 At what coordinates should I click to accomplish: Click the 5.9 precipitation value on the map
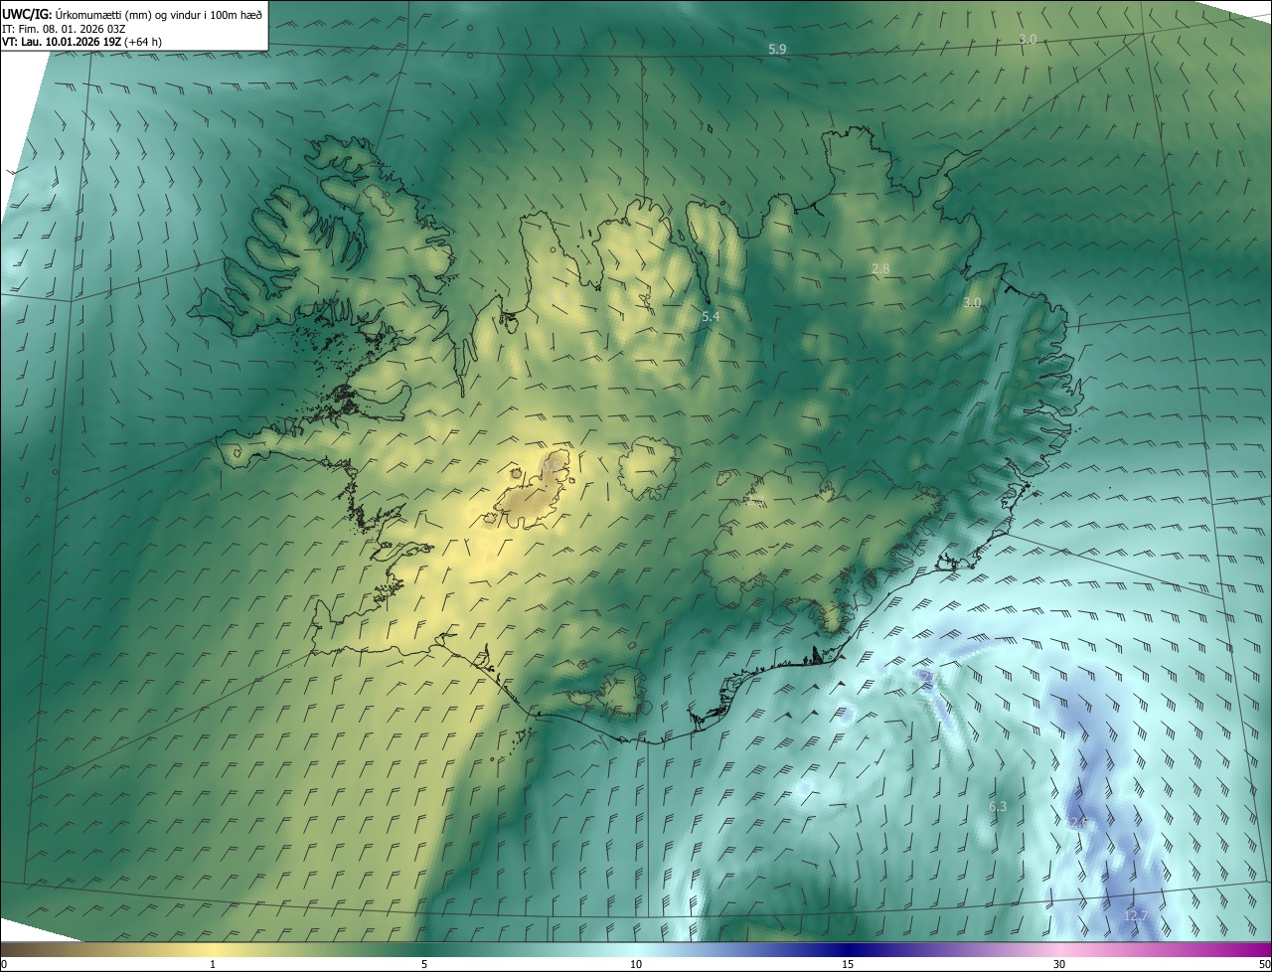(x=777, y=49)
